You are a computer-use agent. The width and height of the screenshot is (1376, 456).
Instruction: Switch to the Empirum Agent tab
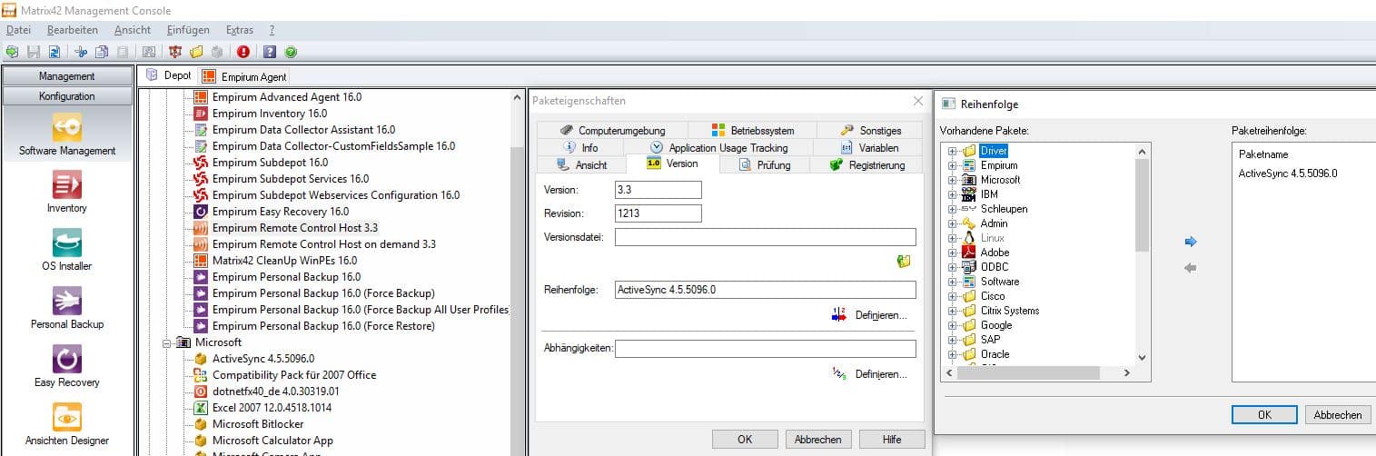pos(244,76)
